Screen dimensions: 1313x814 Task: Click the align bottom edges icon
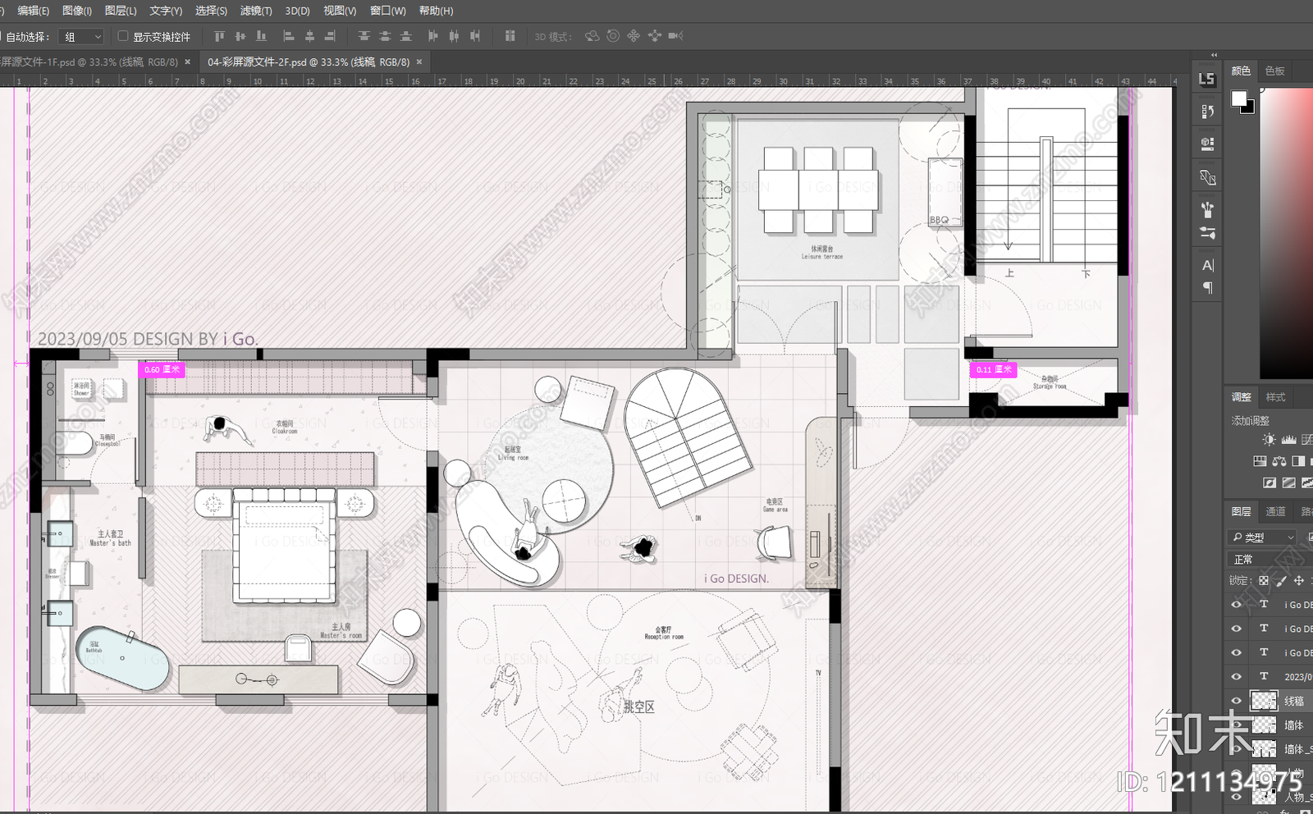pos(262,36)
